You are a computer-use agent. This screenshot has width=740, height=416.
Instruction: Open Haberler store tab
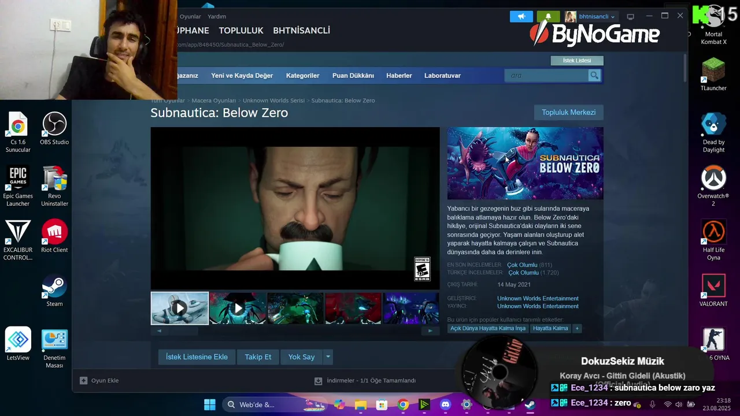(399, 76)
